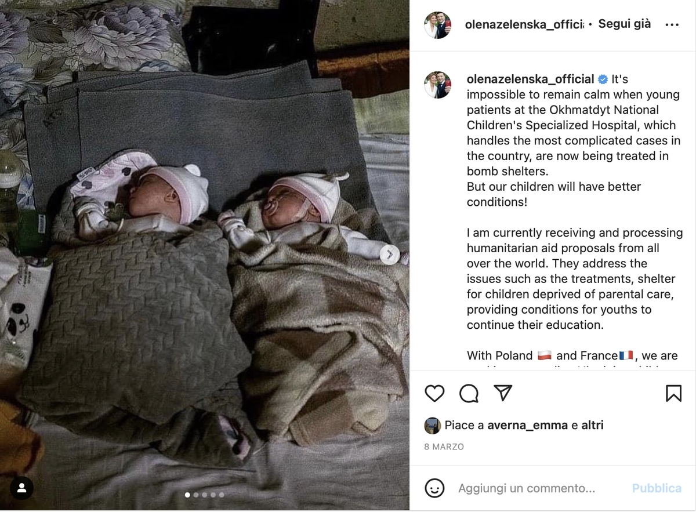
Task: Open olenazelenska_official username in caption
Action: pyautogui.click(x=531, y=79)
